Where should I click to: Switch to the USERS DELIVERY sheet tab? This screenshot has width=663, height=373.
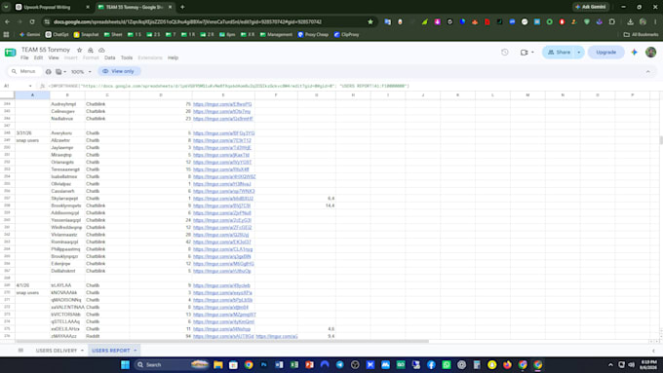(x=56, y=351)
